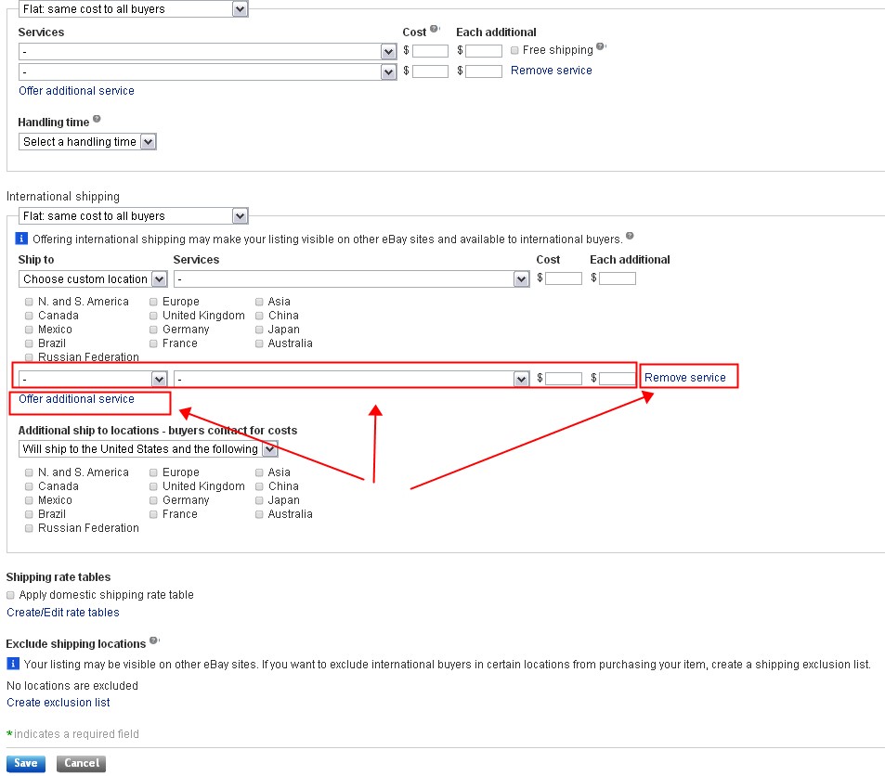Click blue info icon in International shipping

[23, 239]
